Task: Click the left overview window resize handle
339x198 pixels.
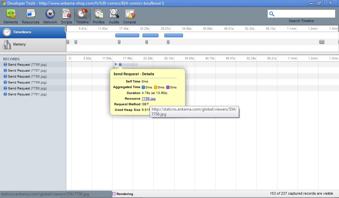Action: pos(67,29)
